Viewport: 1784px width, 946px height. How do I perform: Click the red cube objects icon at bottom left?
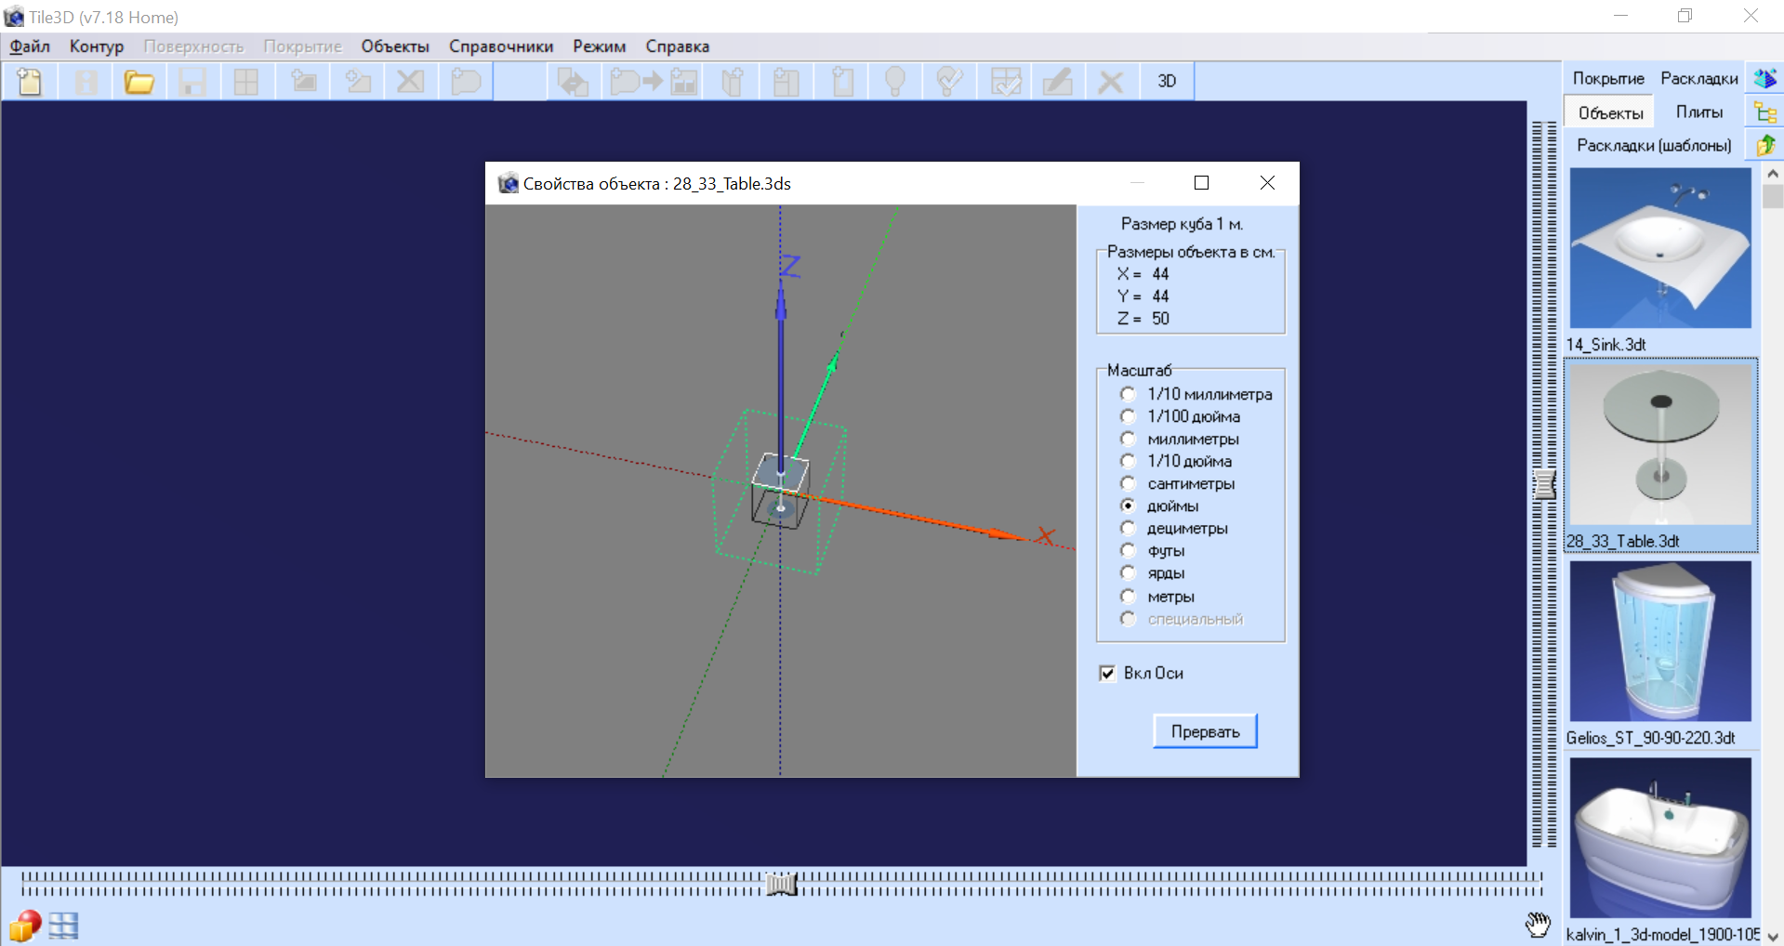(x=25, y=926)
